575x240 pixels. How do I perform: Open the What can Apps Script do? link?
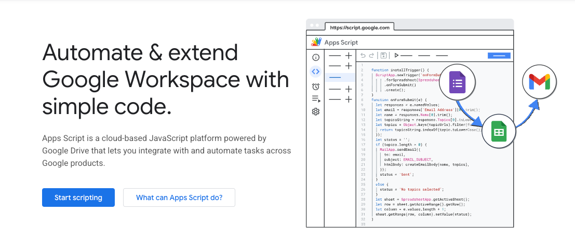pyautogui.click(x=179, y=197)
